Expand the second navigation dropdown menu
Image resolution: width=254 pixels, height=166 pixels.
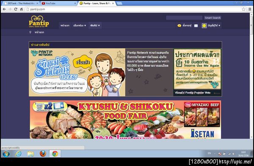80,25
